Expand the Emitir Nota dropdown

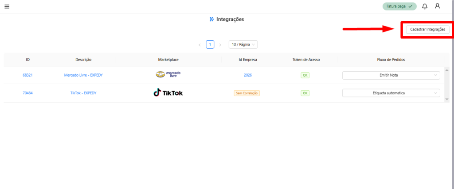[x=391, y=75]
